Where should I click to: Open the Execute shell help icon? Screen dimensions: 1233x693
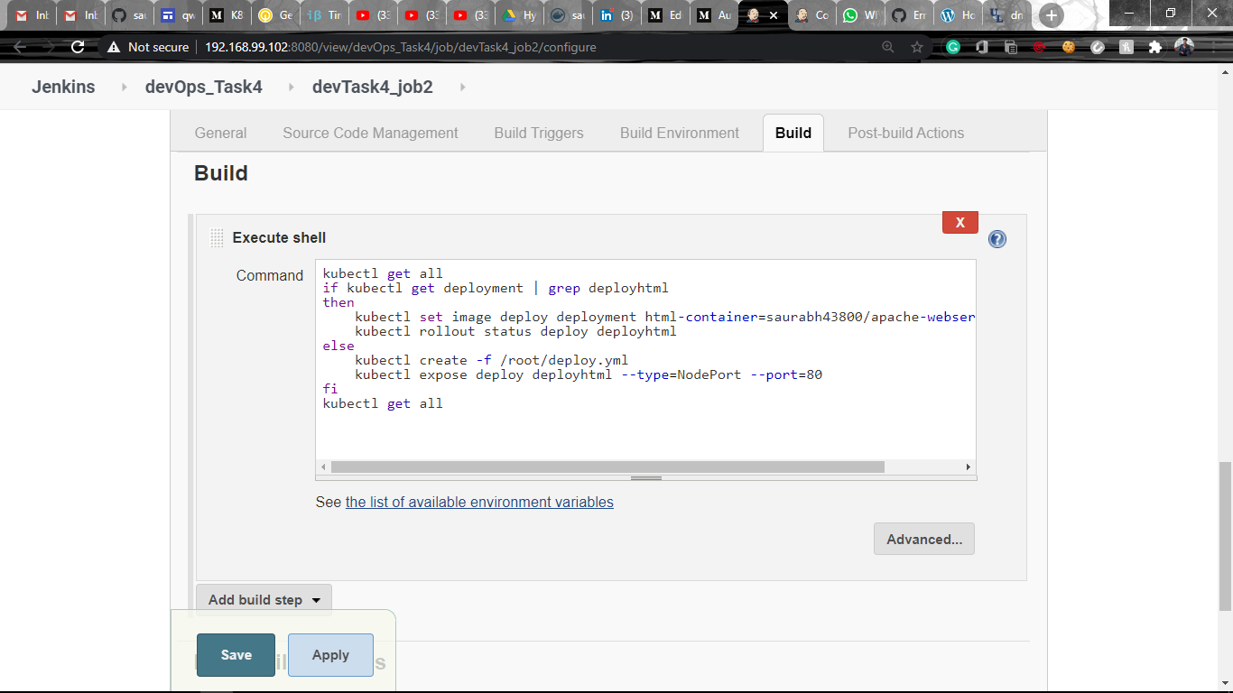click(997, 238)
